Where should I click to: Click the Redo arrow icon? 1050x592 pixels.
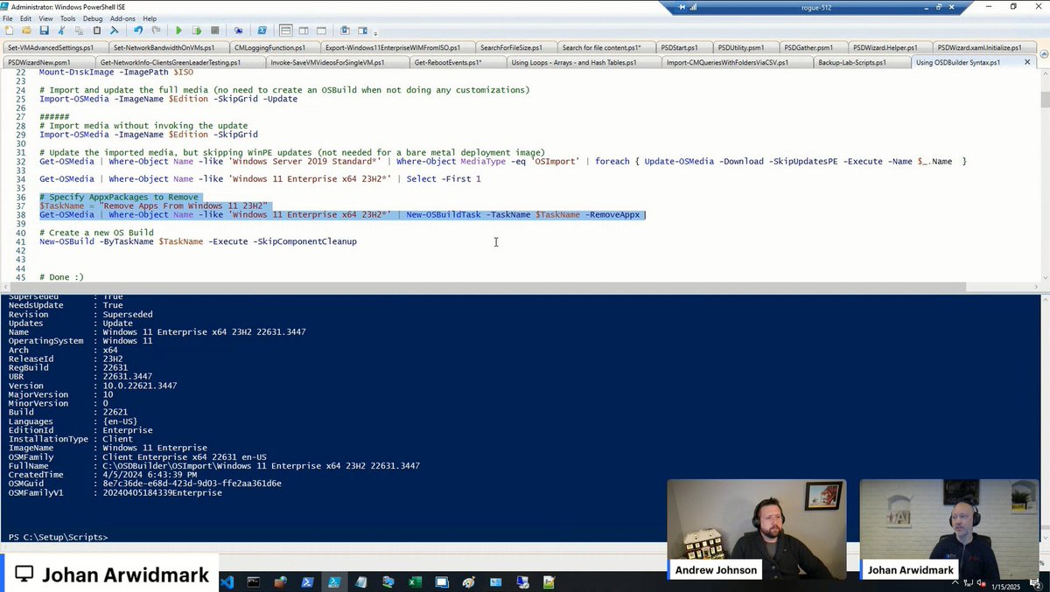[x=157, y=31]
